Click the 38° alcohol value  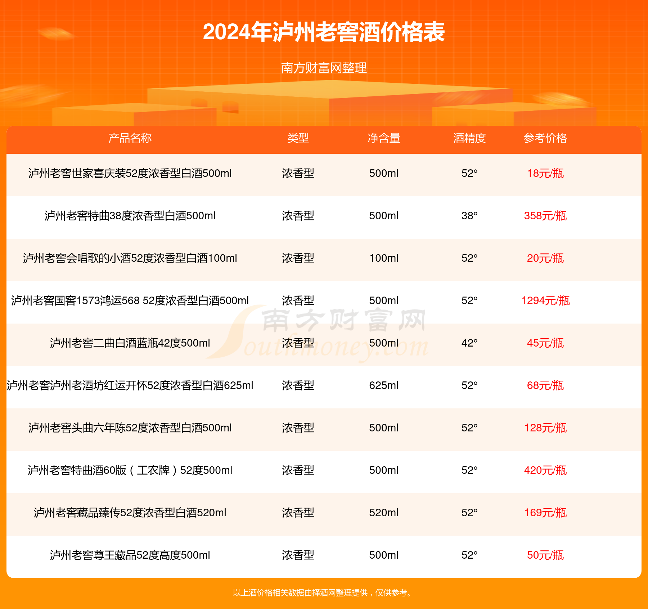[x=469, y=216]
